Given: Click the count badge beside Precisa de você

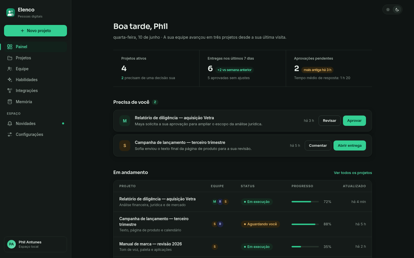Looking at the screenshot, I should [155, 102].
